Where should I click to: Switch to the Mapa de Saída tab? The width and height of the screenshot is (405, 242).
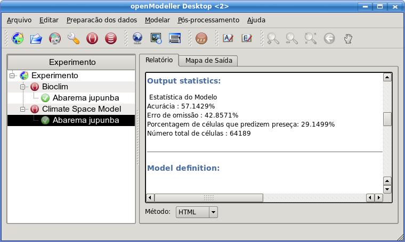[x=208, y=61]
